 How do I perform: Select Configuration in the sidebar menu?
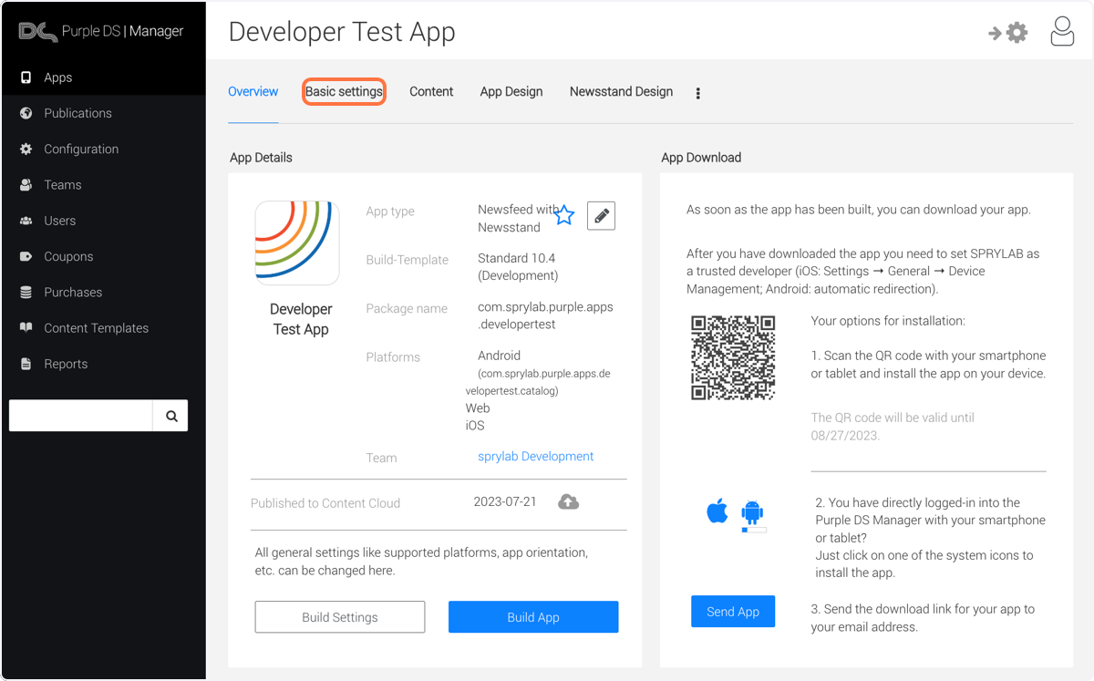point(103,149)
